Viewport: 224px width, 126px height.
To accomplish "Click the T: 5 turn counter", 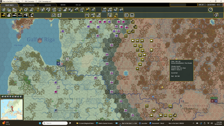I will click(219, 5).
